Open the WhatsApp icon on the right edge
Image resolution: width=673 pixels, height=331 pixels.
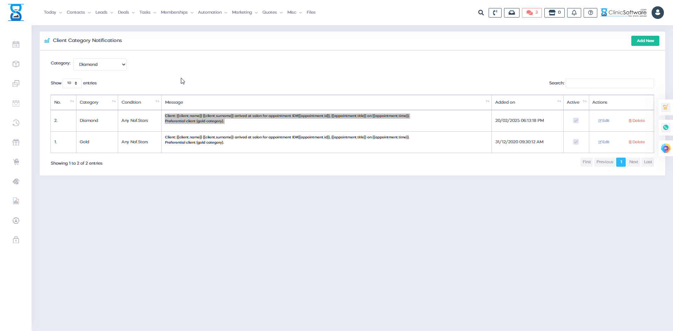pyautogui.click(x=666, y=127)
